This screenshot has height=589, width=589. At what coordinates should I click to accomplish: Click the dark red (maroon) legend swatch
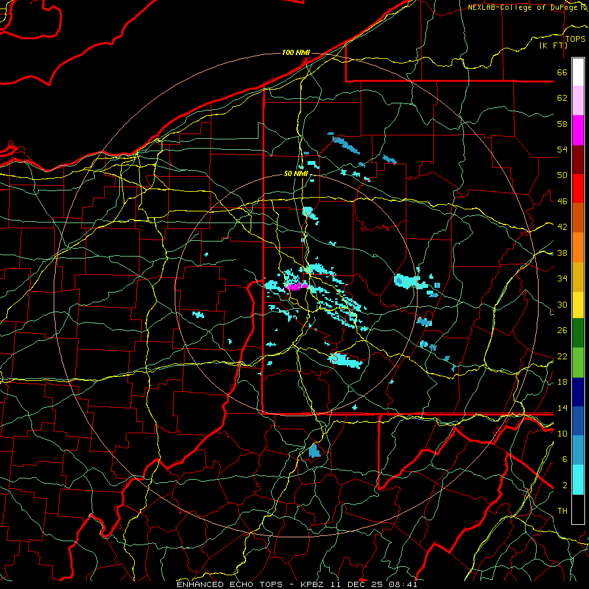578,159
